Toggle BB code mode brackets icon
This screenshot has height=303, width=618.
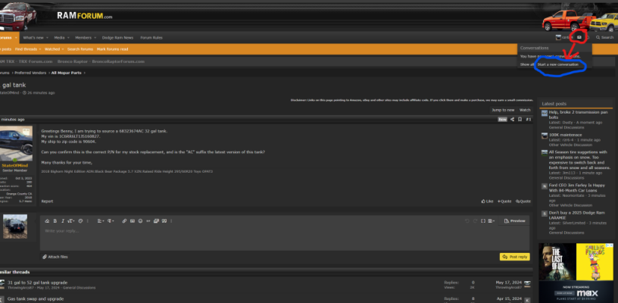click(483, 221)
